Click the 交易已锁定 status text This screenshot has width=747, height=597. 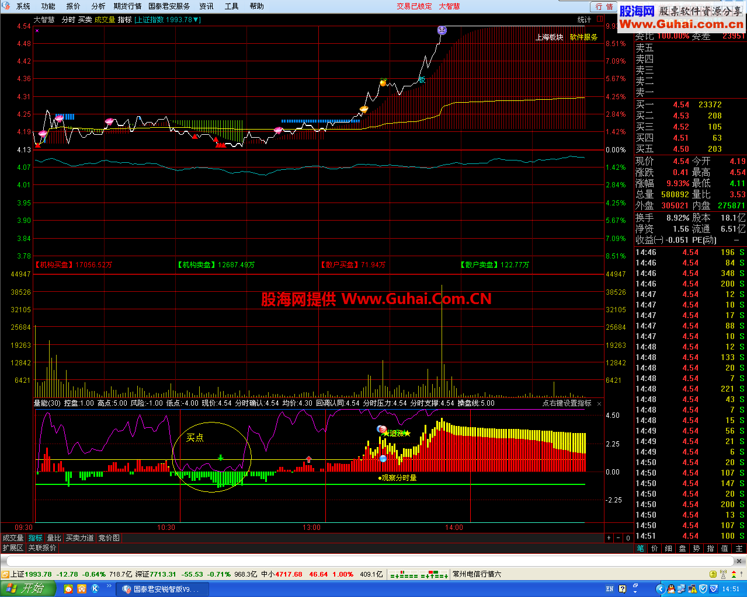click(x=415, y=6)
